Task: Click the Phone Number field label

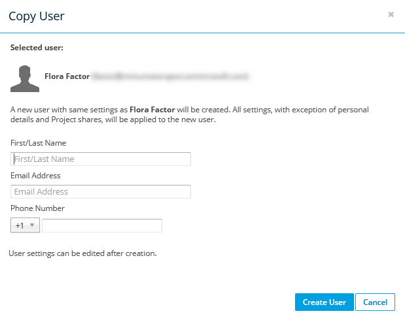Action: 37,208
